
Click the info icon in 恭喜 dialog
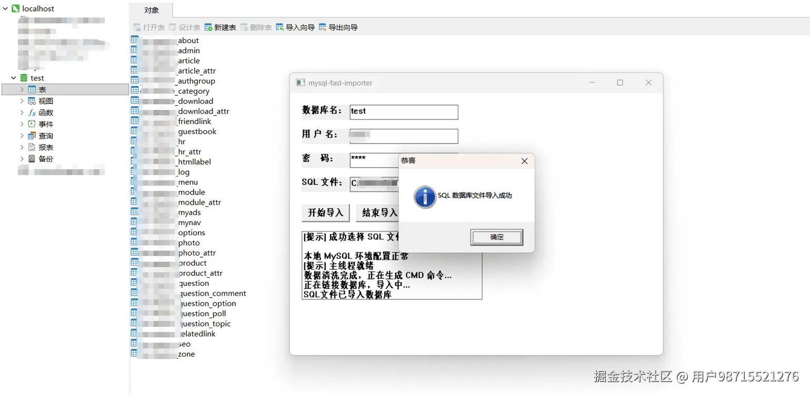coord(425,197)
